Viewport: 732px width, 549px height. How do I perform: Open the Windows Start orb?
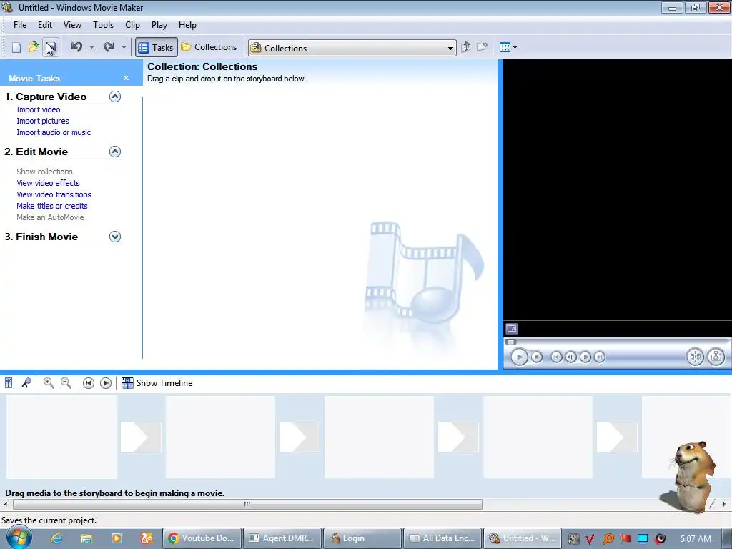pos(19,538)
